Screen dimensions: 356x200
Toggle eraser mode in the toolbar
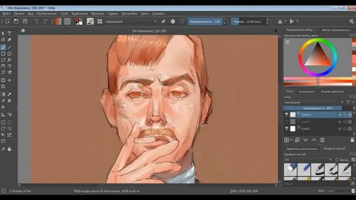pyautogui.click(x=163, y=22)
